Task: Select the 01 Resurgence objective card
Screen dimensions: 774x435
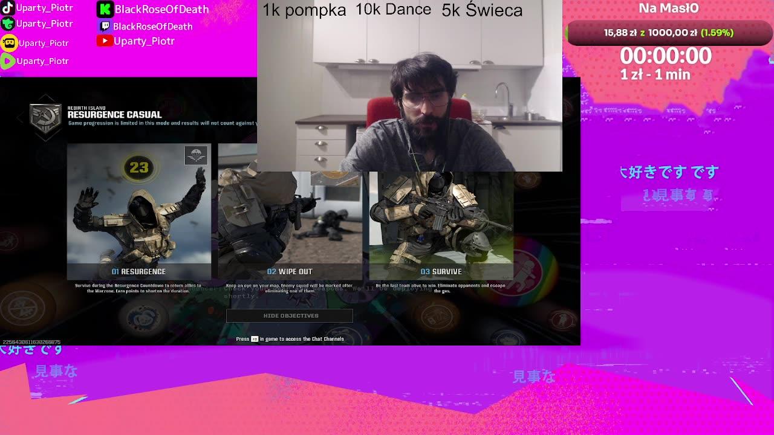Action: (139, 211)
